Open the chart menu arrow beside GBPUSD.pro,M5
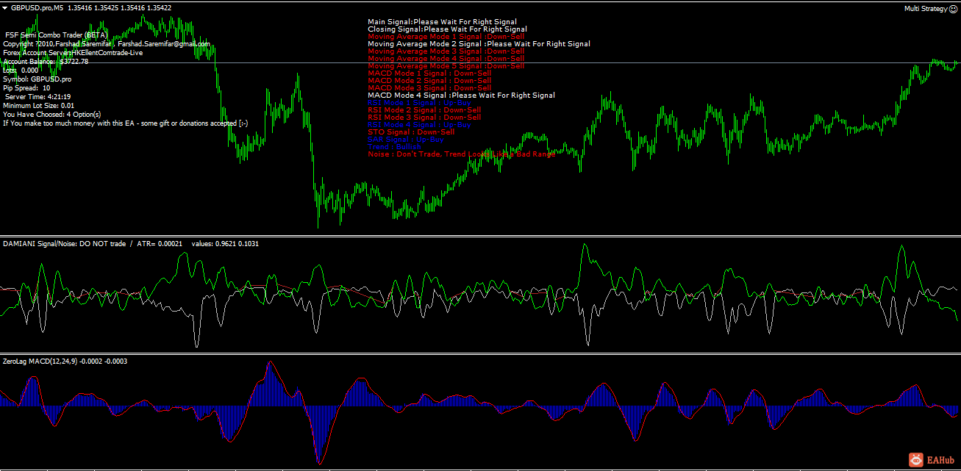 pyautogui.click(x=6, y=7)
